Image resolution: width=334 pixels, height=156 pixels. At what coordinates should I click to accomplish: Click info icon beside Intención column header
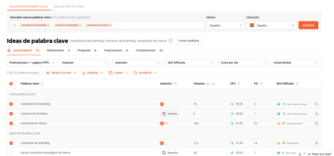click(175, 84)
